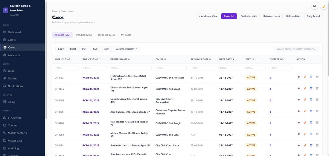
Task: Copy table data with Copy button
Action: [61, 49]
